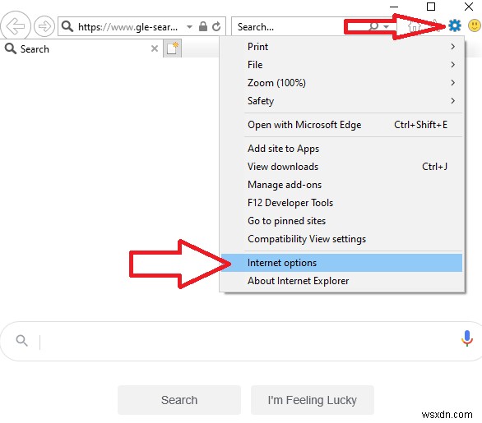Click the magnifier icon in address bar
Viewport: 482px width, 423px height.
67,26
